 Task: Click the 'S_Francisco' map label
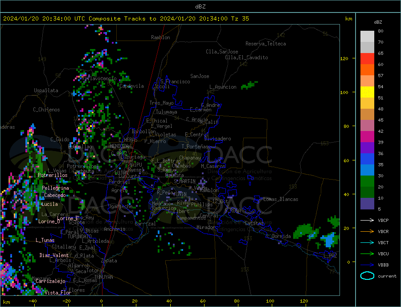175,82
